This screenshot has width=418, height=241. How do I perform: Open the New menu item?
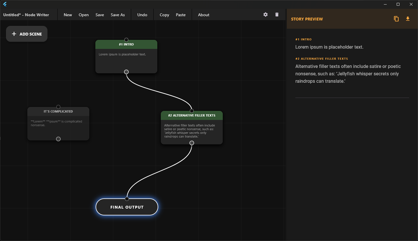68,15
